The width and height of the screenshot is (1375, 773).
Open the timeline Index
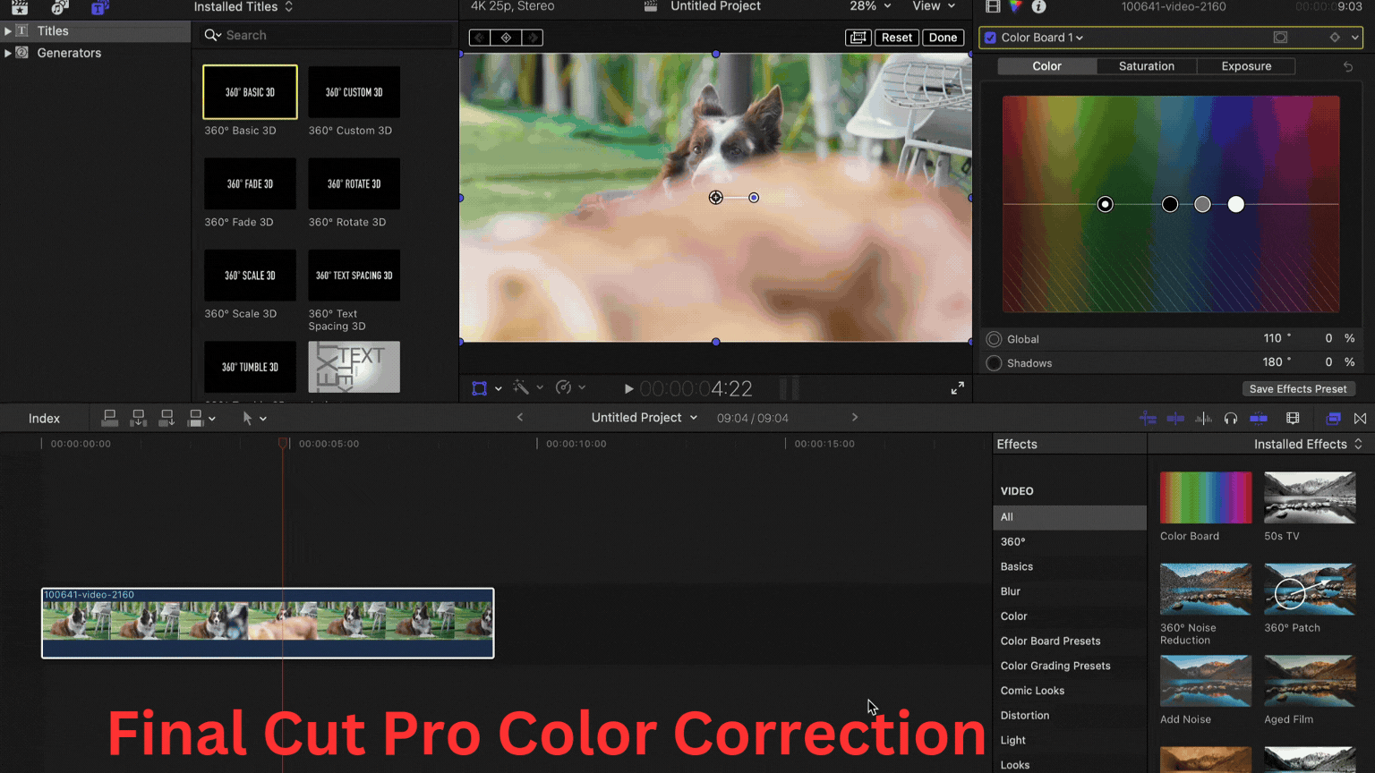tap(44, 419)
